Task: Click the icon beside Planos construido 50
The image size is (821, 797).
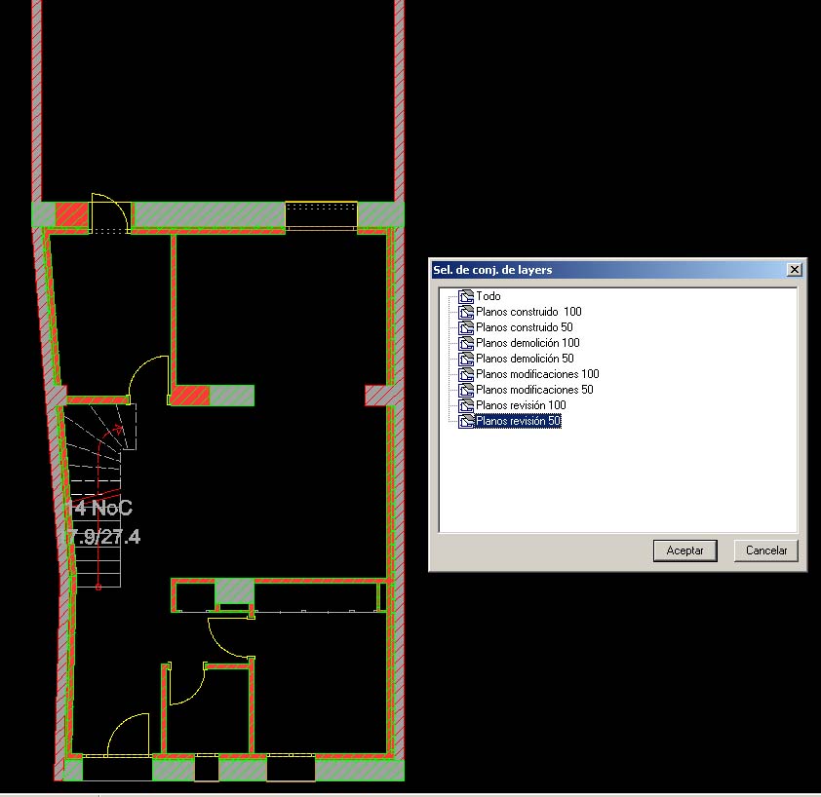Action: pos(466,328)
